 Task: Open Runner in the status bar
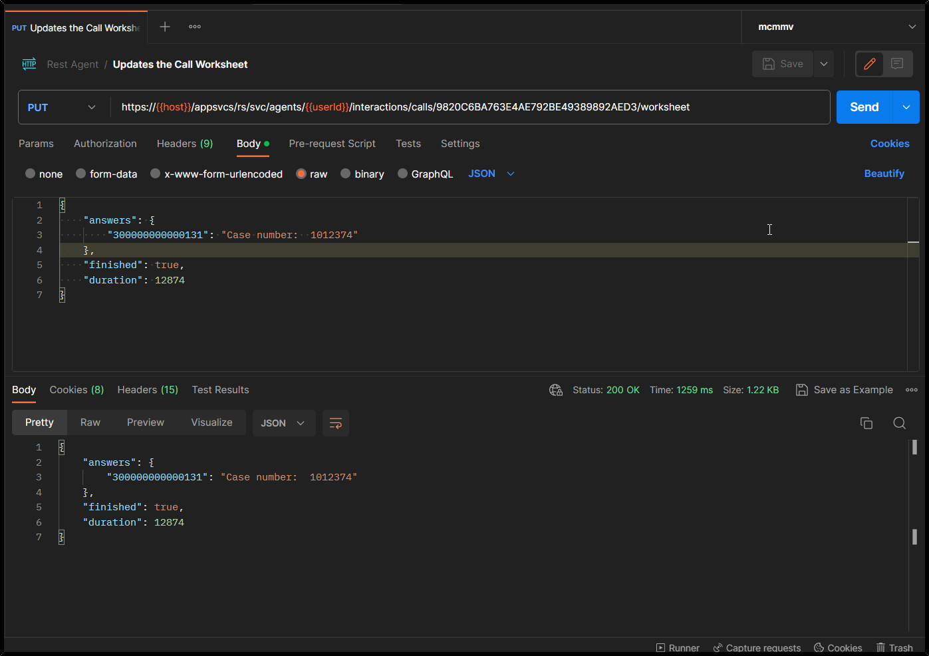pyautogui.click(x=678, y=648)
